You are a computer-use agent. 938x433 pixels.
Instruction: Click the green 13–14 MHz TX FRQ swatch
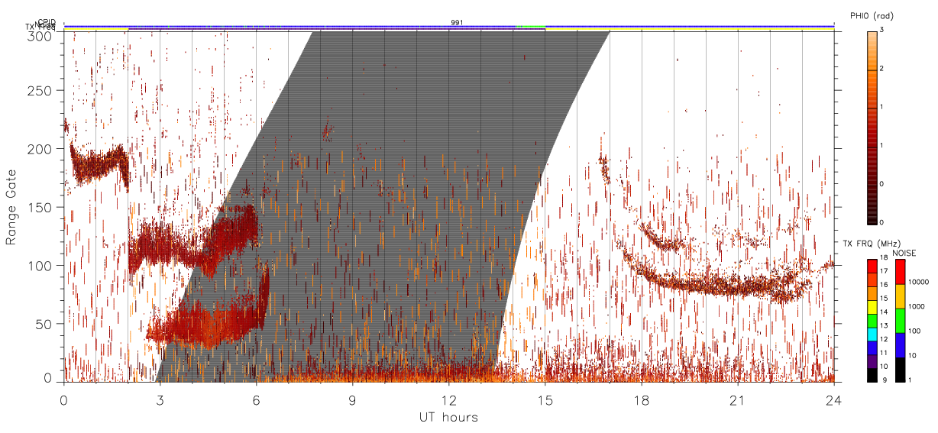(x=872, y=321)
